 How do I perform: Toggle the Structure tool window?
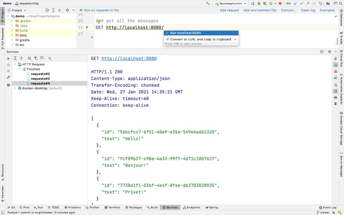pyautogui.click(x=3, y=172)
